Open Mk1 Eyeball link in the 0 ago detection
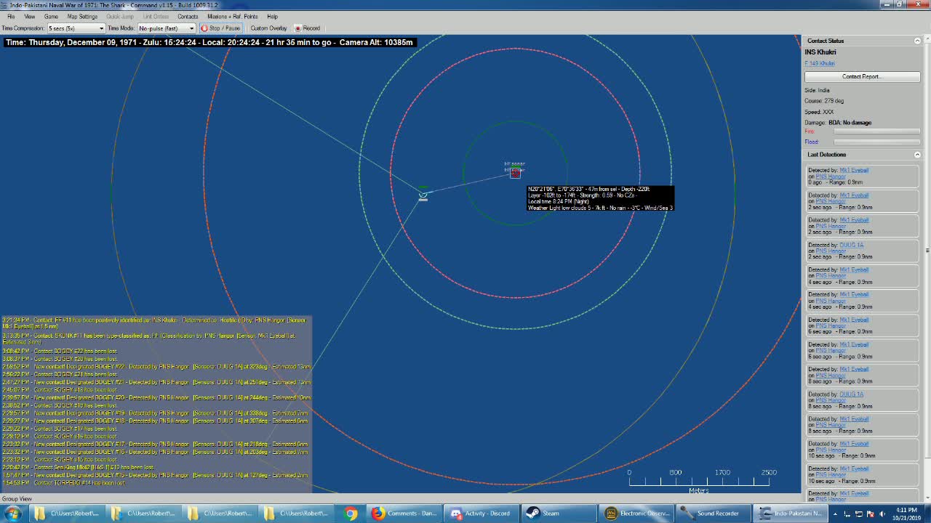This screenshot has width=931, height=523. [x=854, y=170]
